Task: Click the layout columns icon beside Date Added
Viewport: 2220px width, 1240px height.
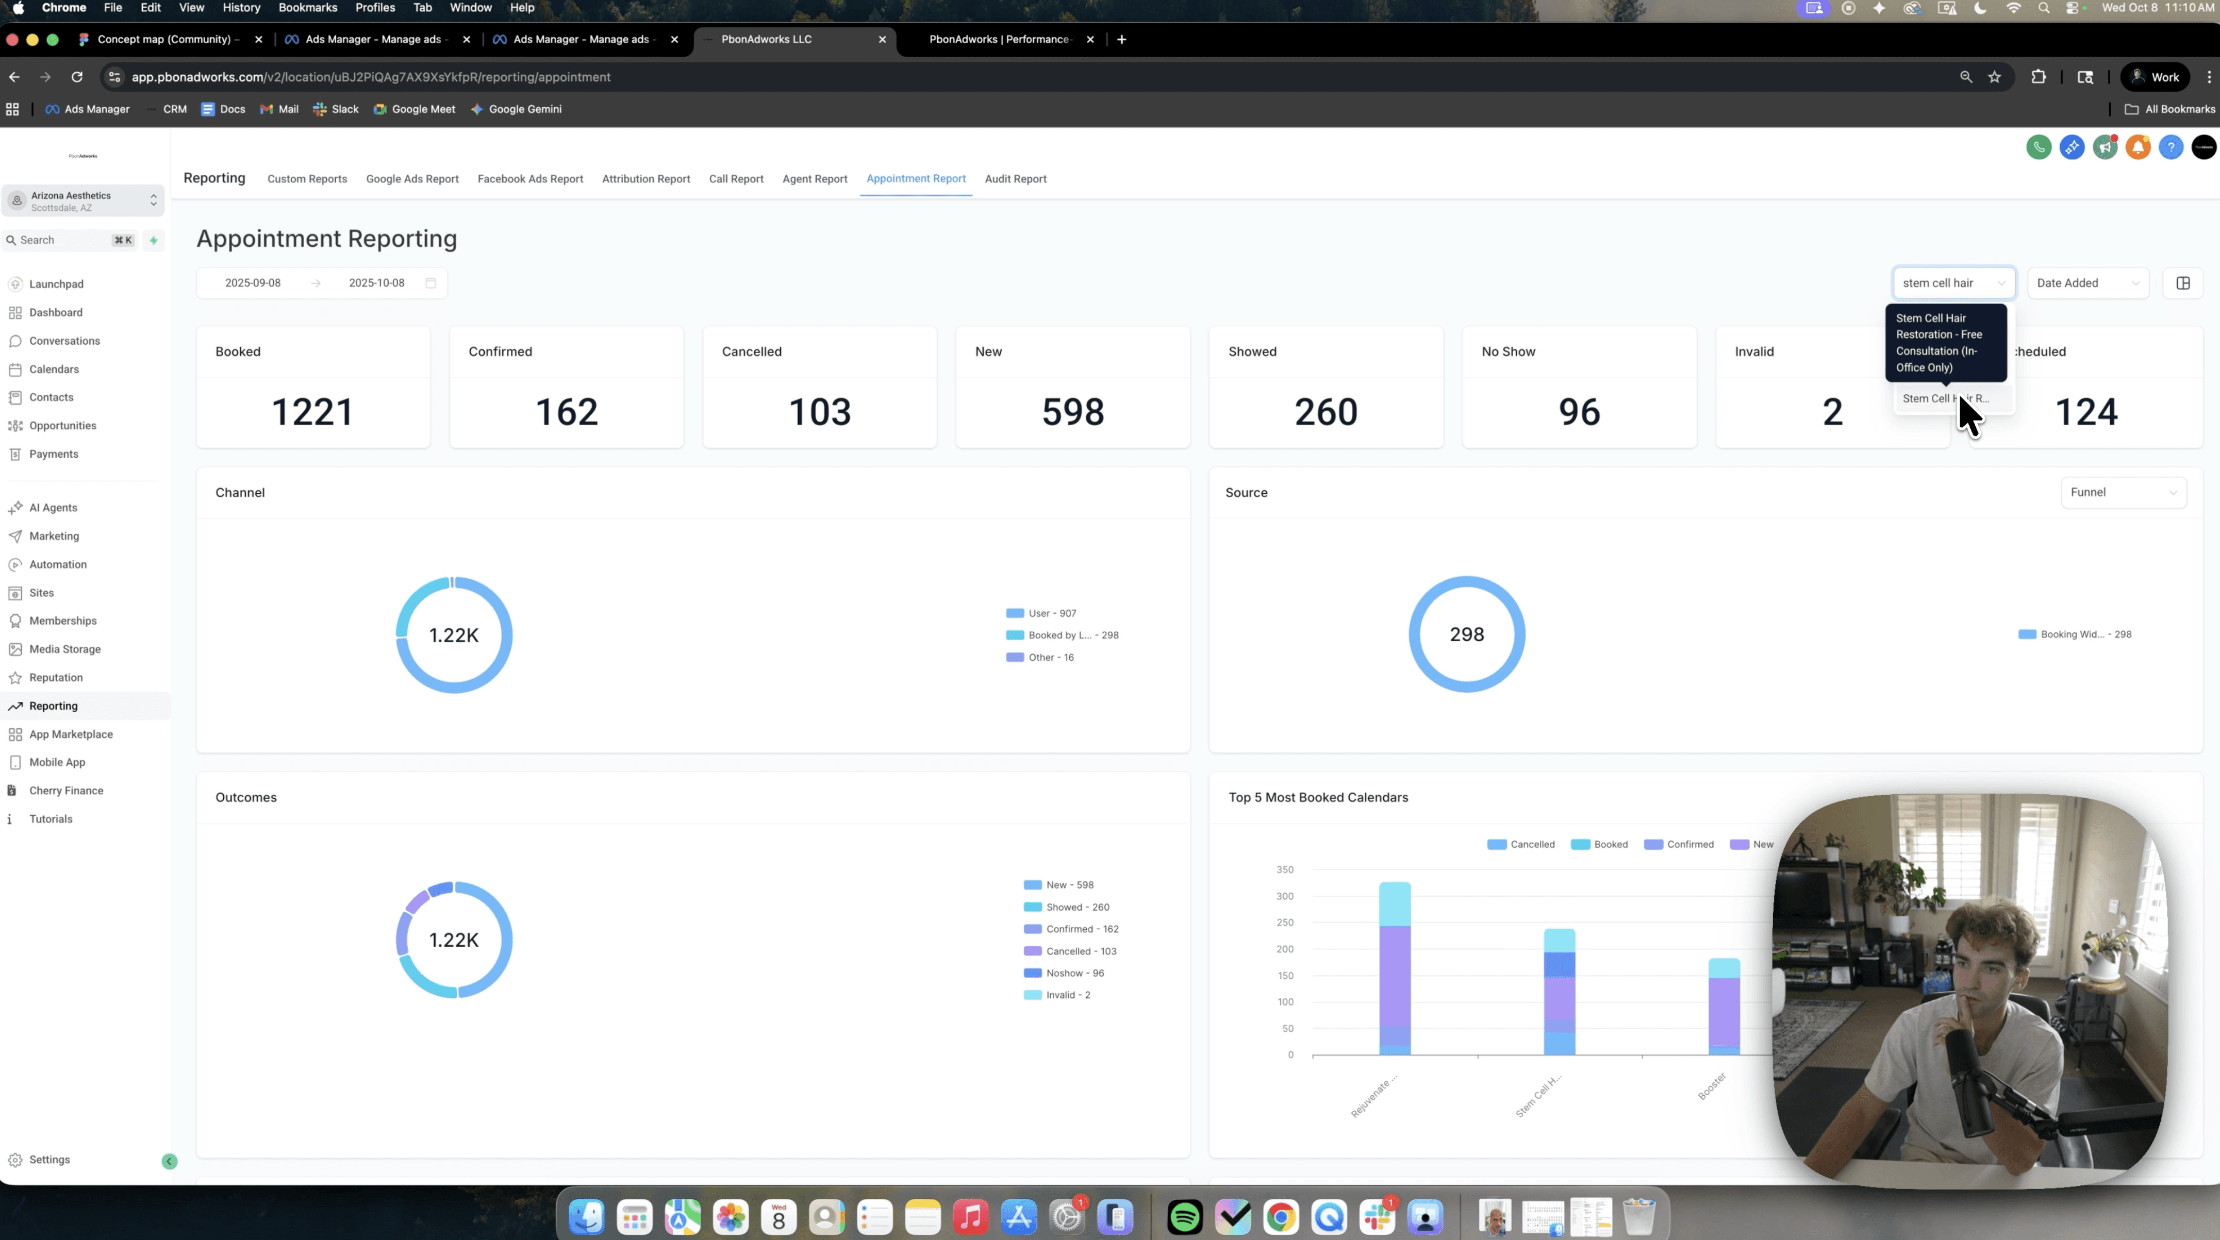Action: [2183, 282]
